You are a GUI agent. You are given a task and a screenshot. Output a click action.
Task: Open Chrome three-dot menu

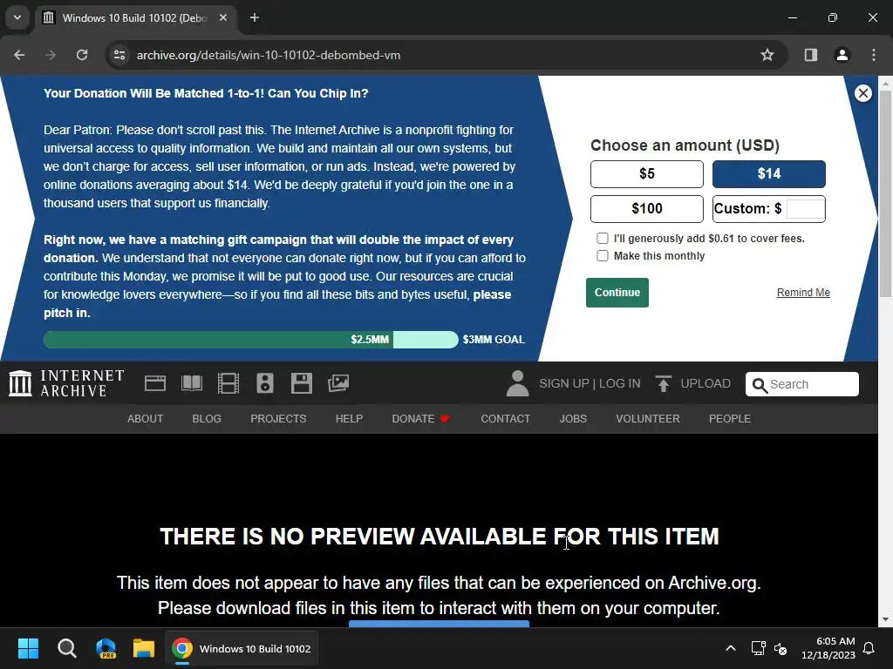tap(874, 55)
